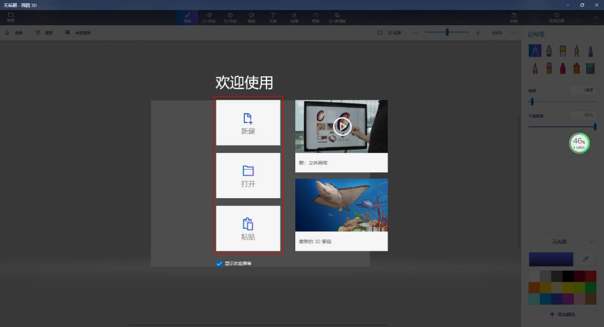Uncheck the 显示欢迎屏幕 checkbox
The width and height of the screenshot is (604, 327).
click(219, 264)
